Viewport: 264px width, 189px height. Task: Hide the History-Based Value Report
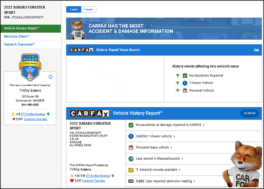(x=256, y=50)
